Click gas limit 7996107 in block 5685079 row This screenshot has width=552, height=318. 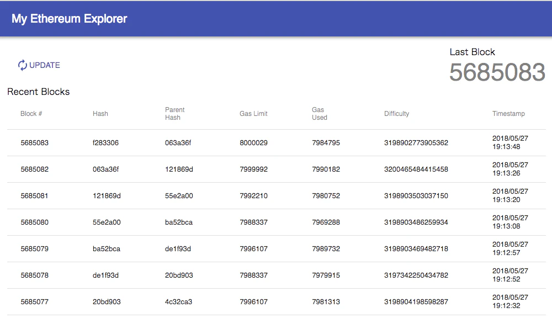pos(253,248)
